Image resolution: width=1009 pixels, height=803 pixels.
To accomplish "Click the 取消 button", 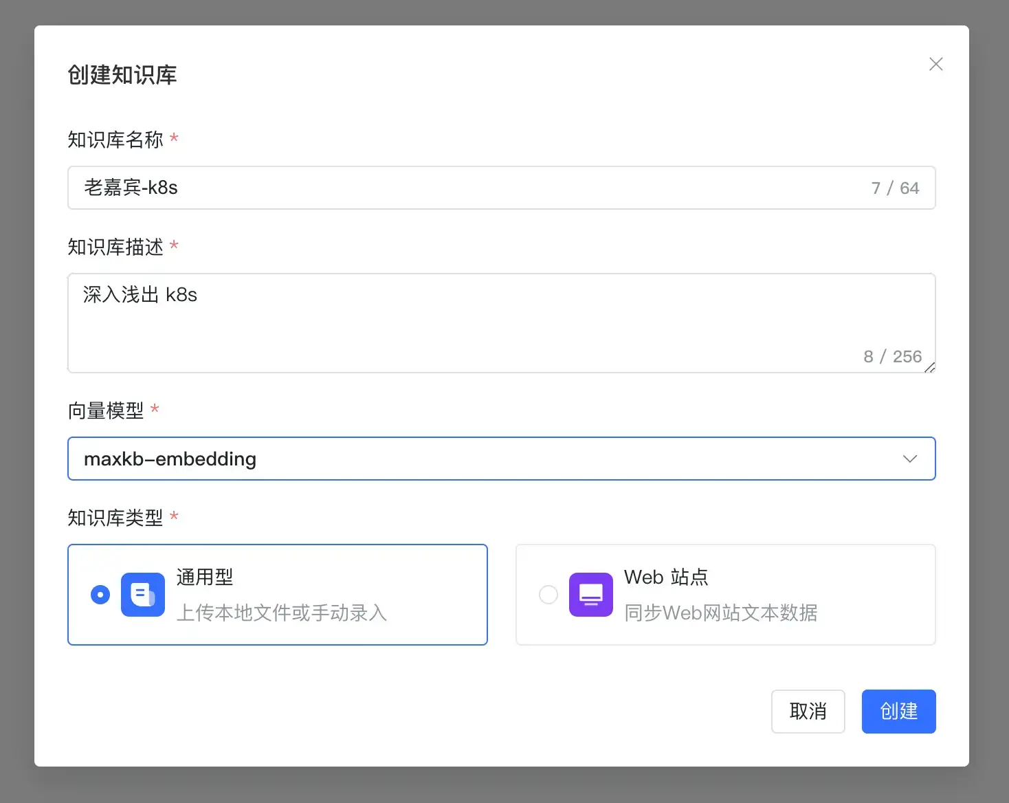I will pos(808,712).
